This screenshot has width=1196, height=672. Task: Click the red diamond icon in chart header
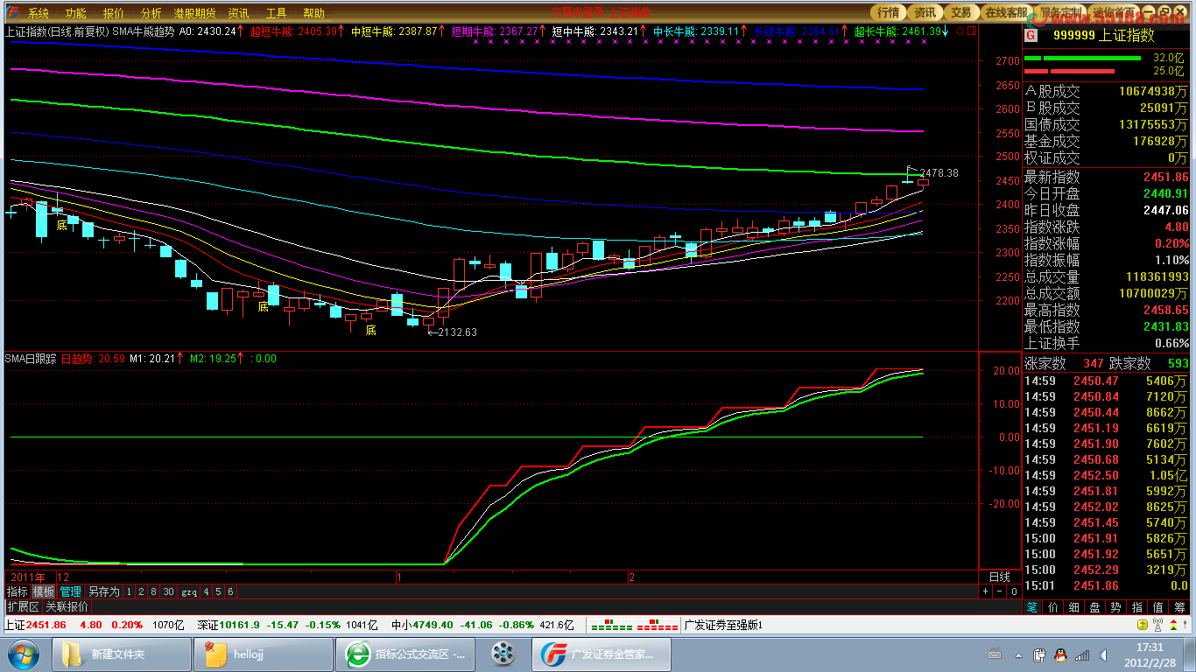pos(960,31)
